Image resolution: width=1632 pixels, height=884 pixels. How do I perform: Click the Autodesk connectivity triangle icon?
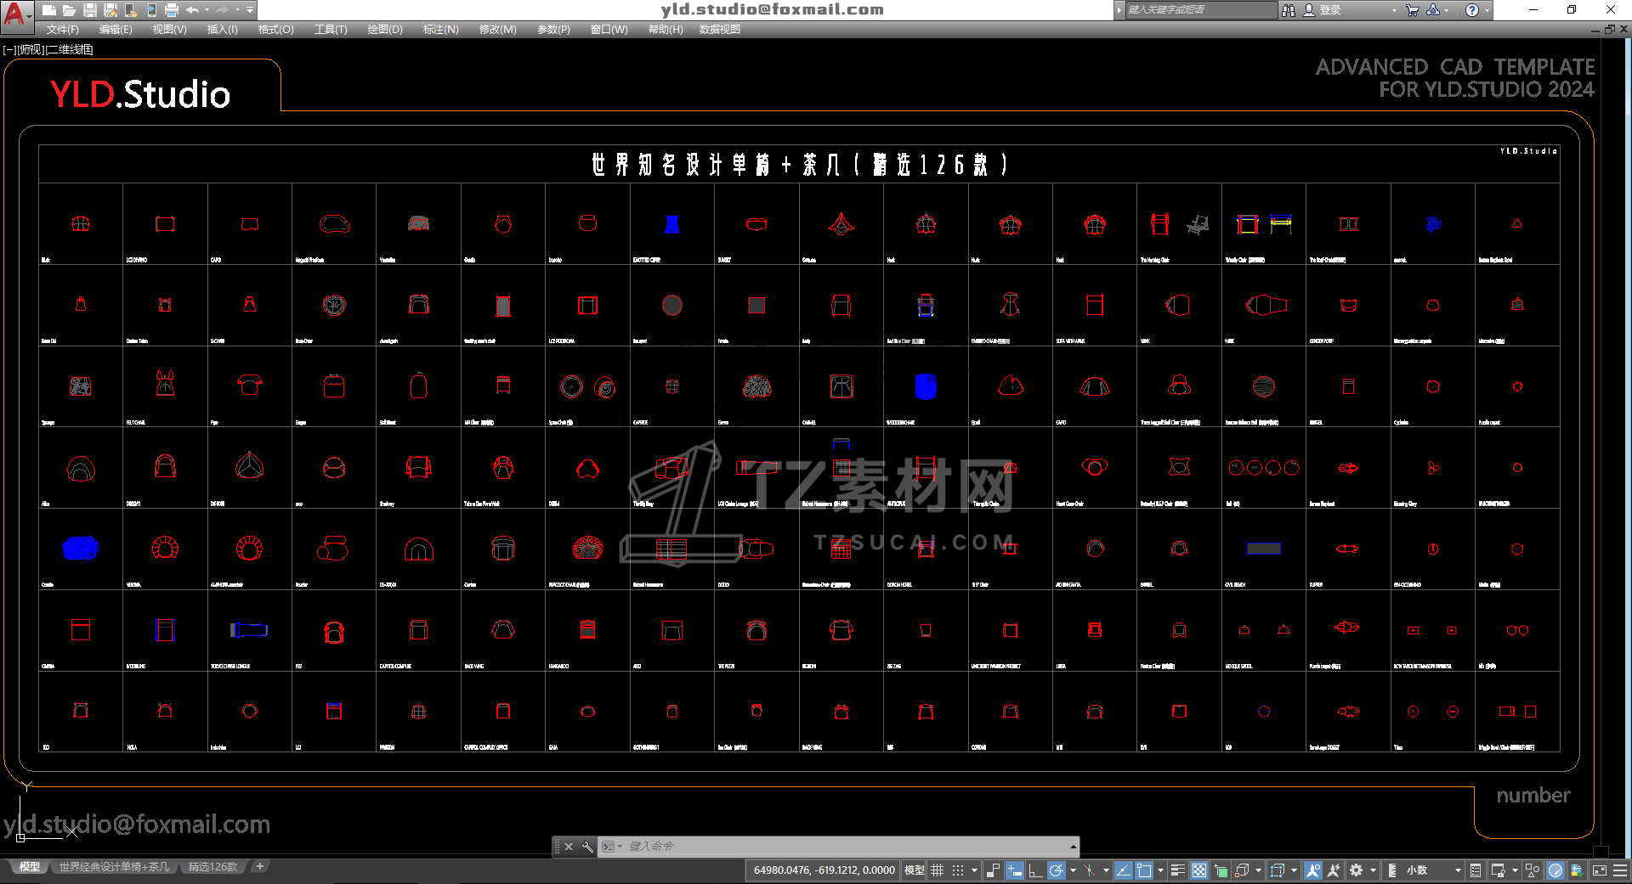[x=1433, y=10]
